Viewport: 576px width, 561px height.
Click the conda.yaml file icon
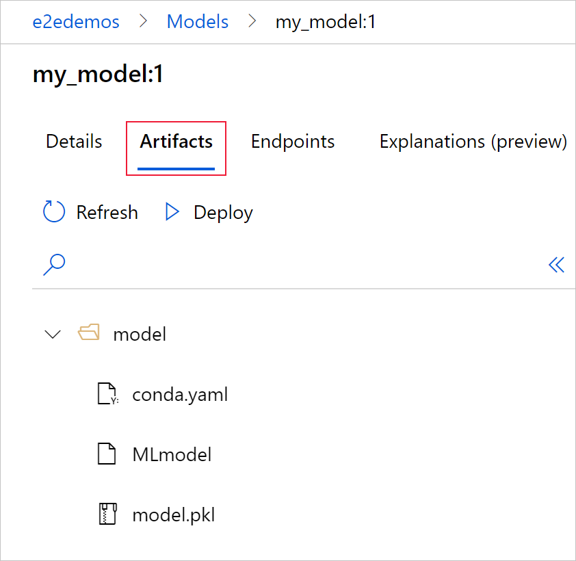coord(107,394)
